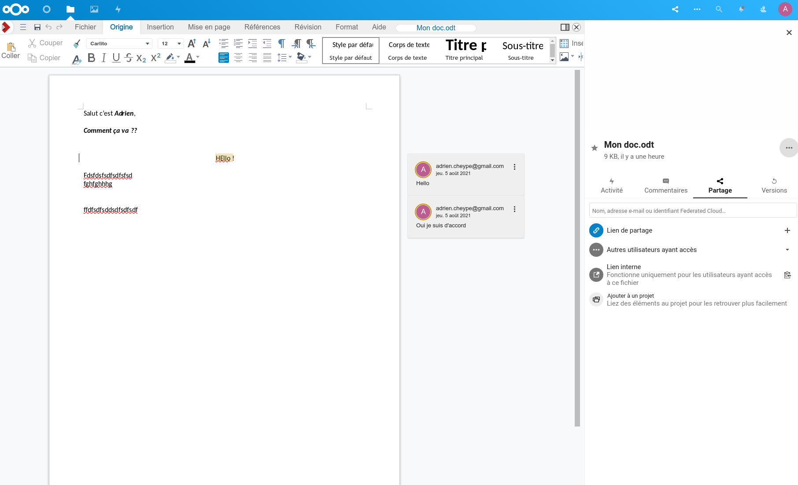Open the hamburger menu icon

[23, 27]
